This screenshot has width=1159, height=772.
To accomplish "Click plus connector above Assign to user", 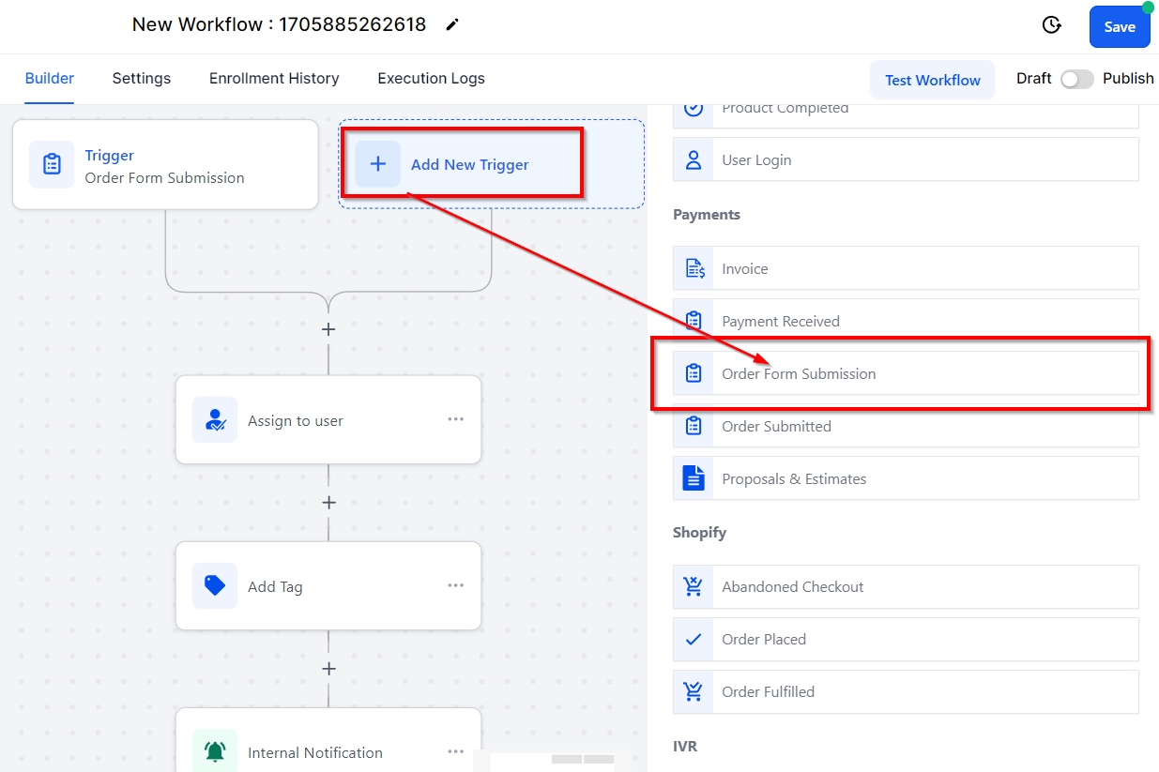I will 328,329.
